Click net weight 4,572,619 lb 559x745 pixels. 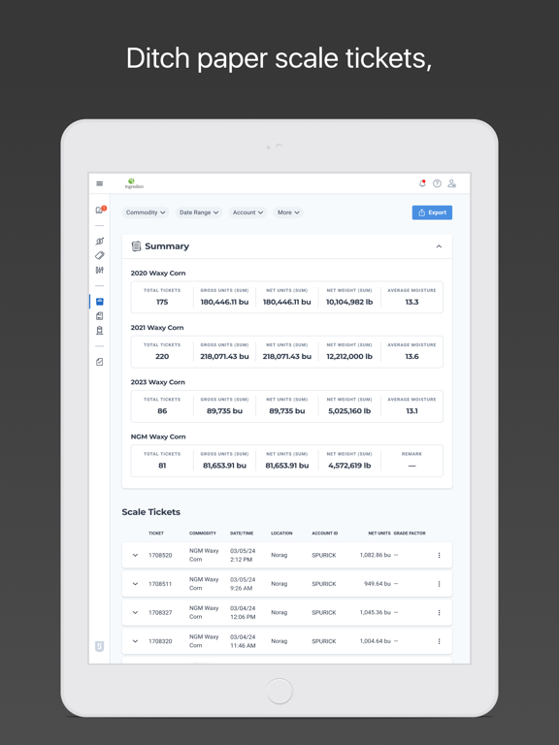click(349, 466)
